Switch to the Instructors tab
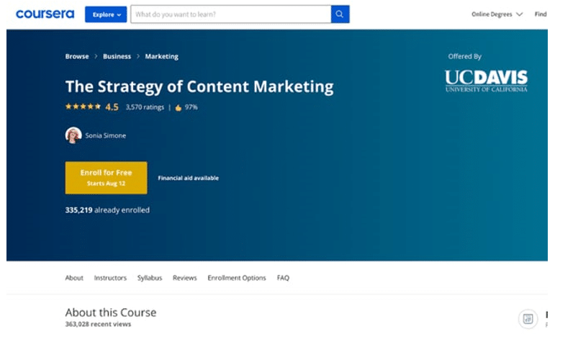Viewport: 578px width, 347px height. 110,278
